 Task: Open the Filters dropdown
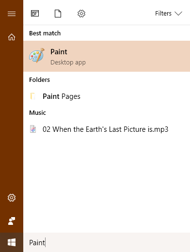click(169, 14)
